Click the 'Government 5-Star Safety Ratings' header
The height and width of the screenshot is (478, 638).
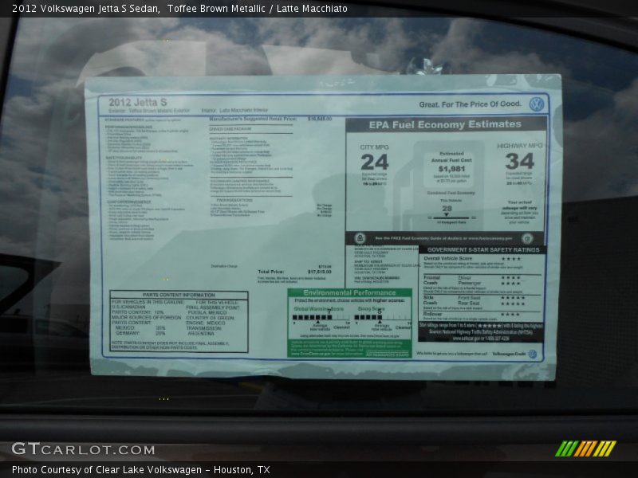coord(483,249)
